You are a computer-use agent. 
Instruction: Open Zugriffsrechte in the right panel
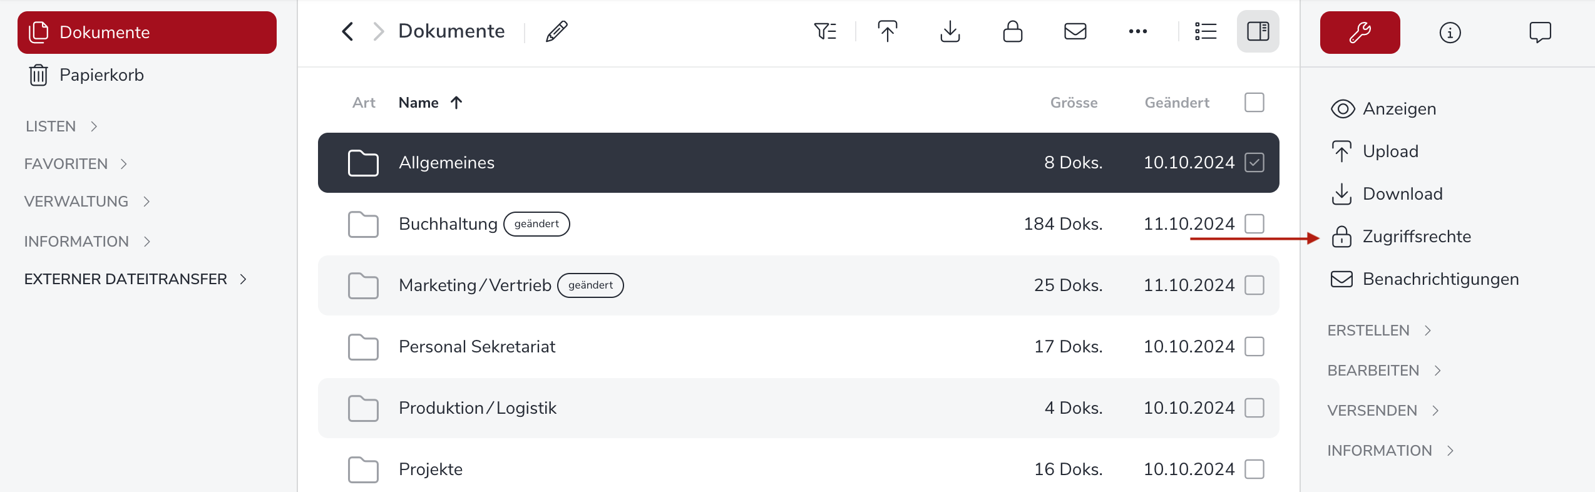[x=1416, y=237]
